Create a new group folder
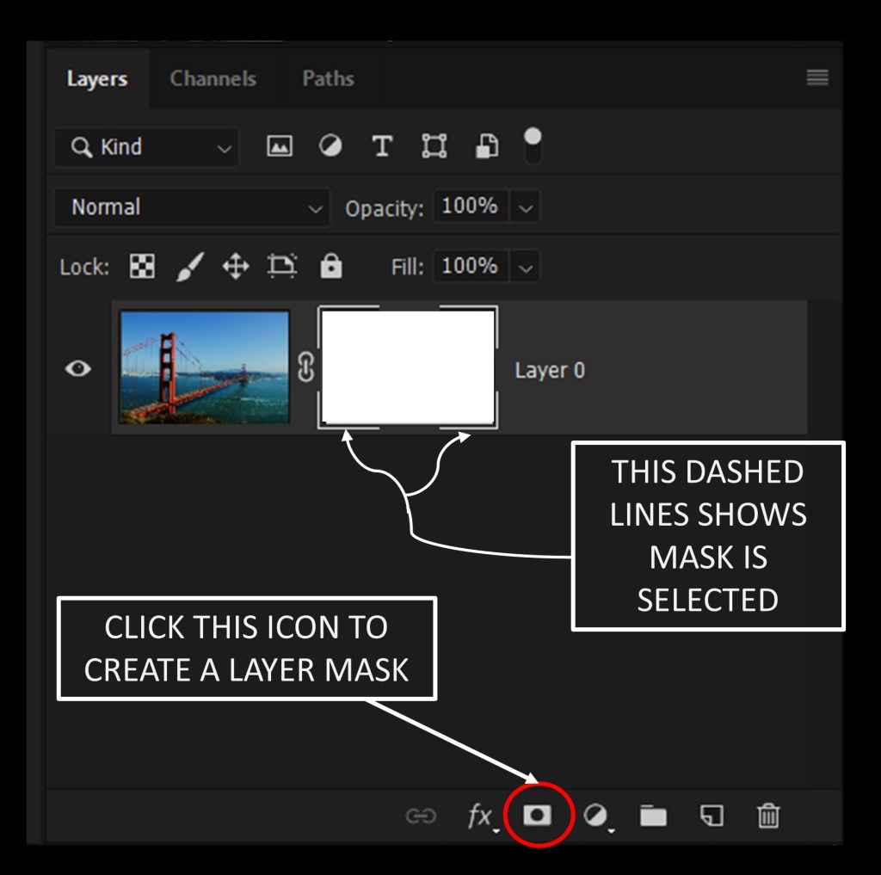 pyautogui.click(x=653, y=816)
